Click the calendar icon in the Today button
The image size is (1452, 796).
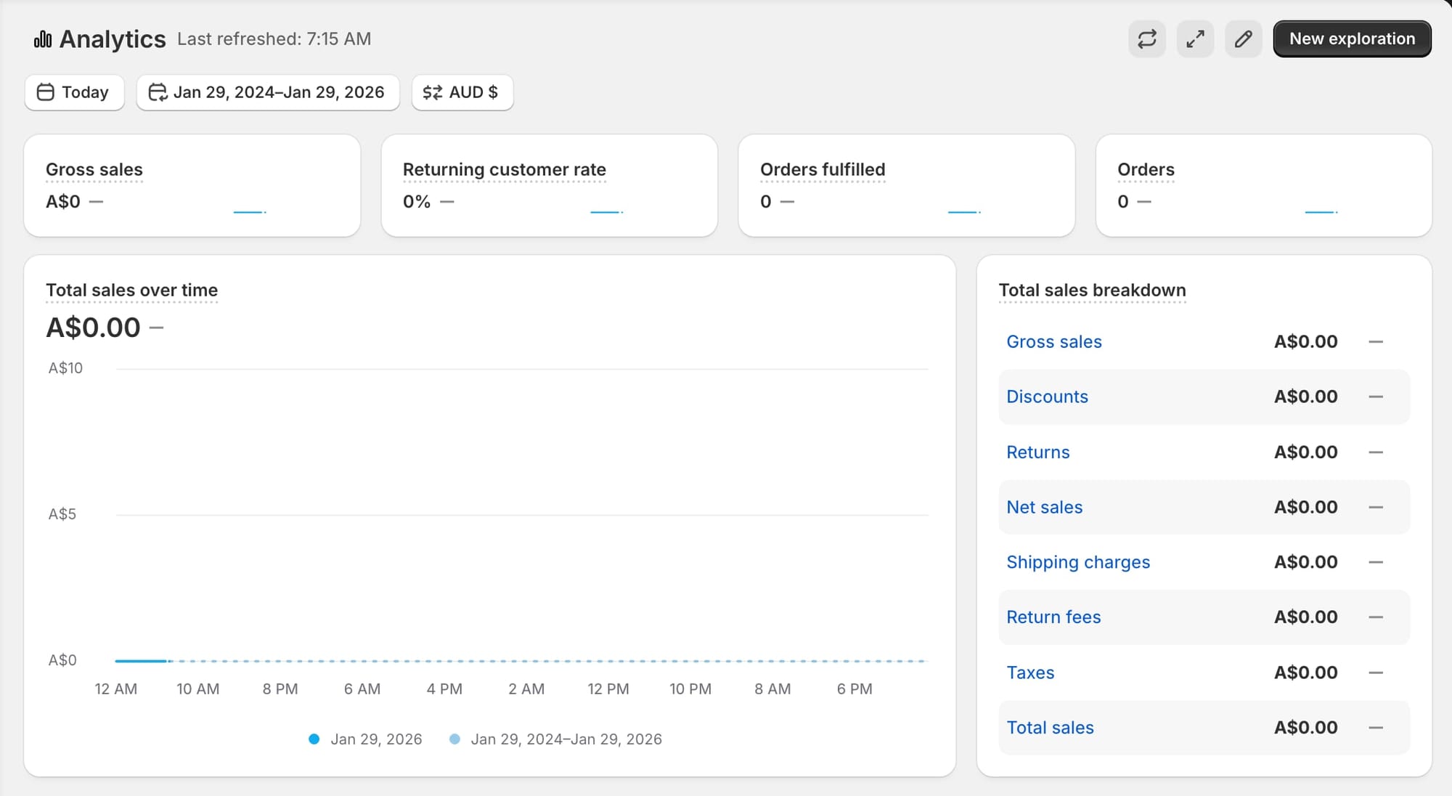coord(46,92)
